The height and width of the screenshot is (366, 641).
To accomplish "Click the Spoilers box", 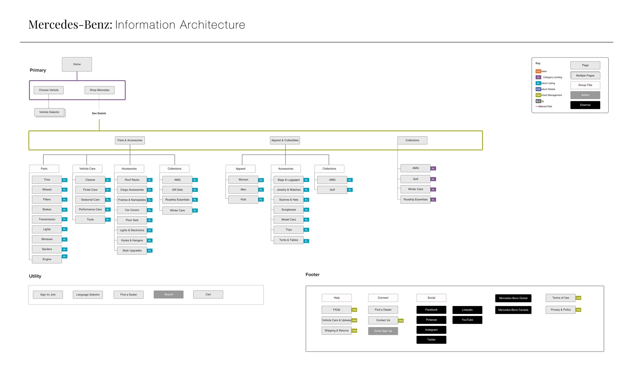I will pos(47,249).
